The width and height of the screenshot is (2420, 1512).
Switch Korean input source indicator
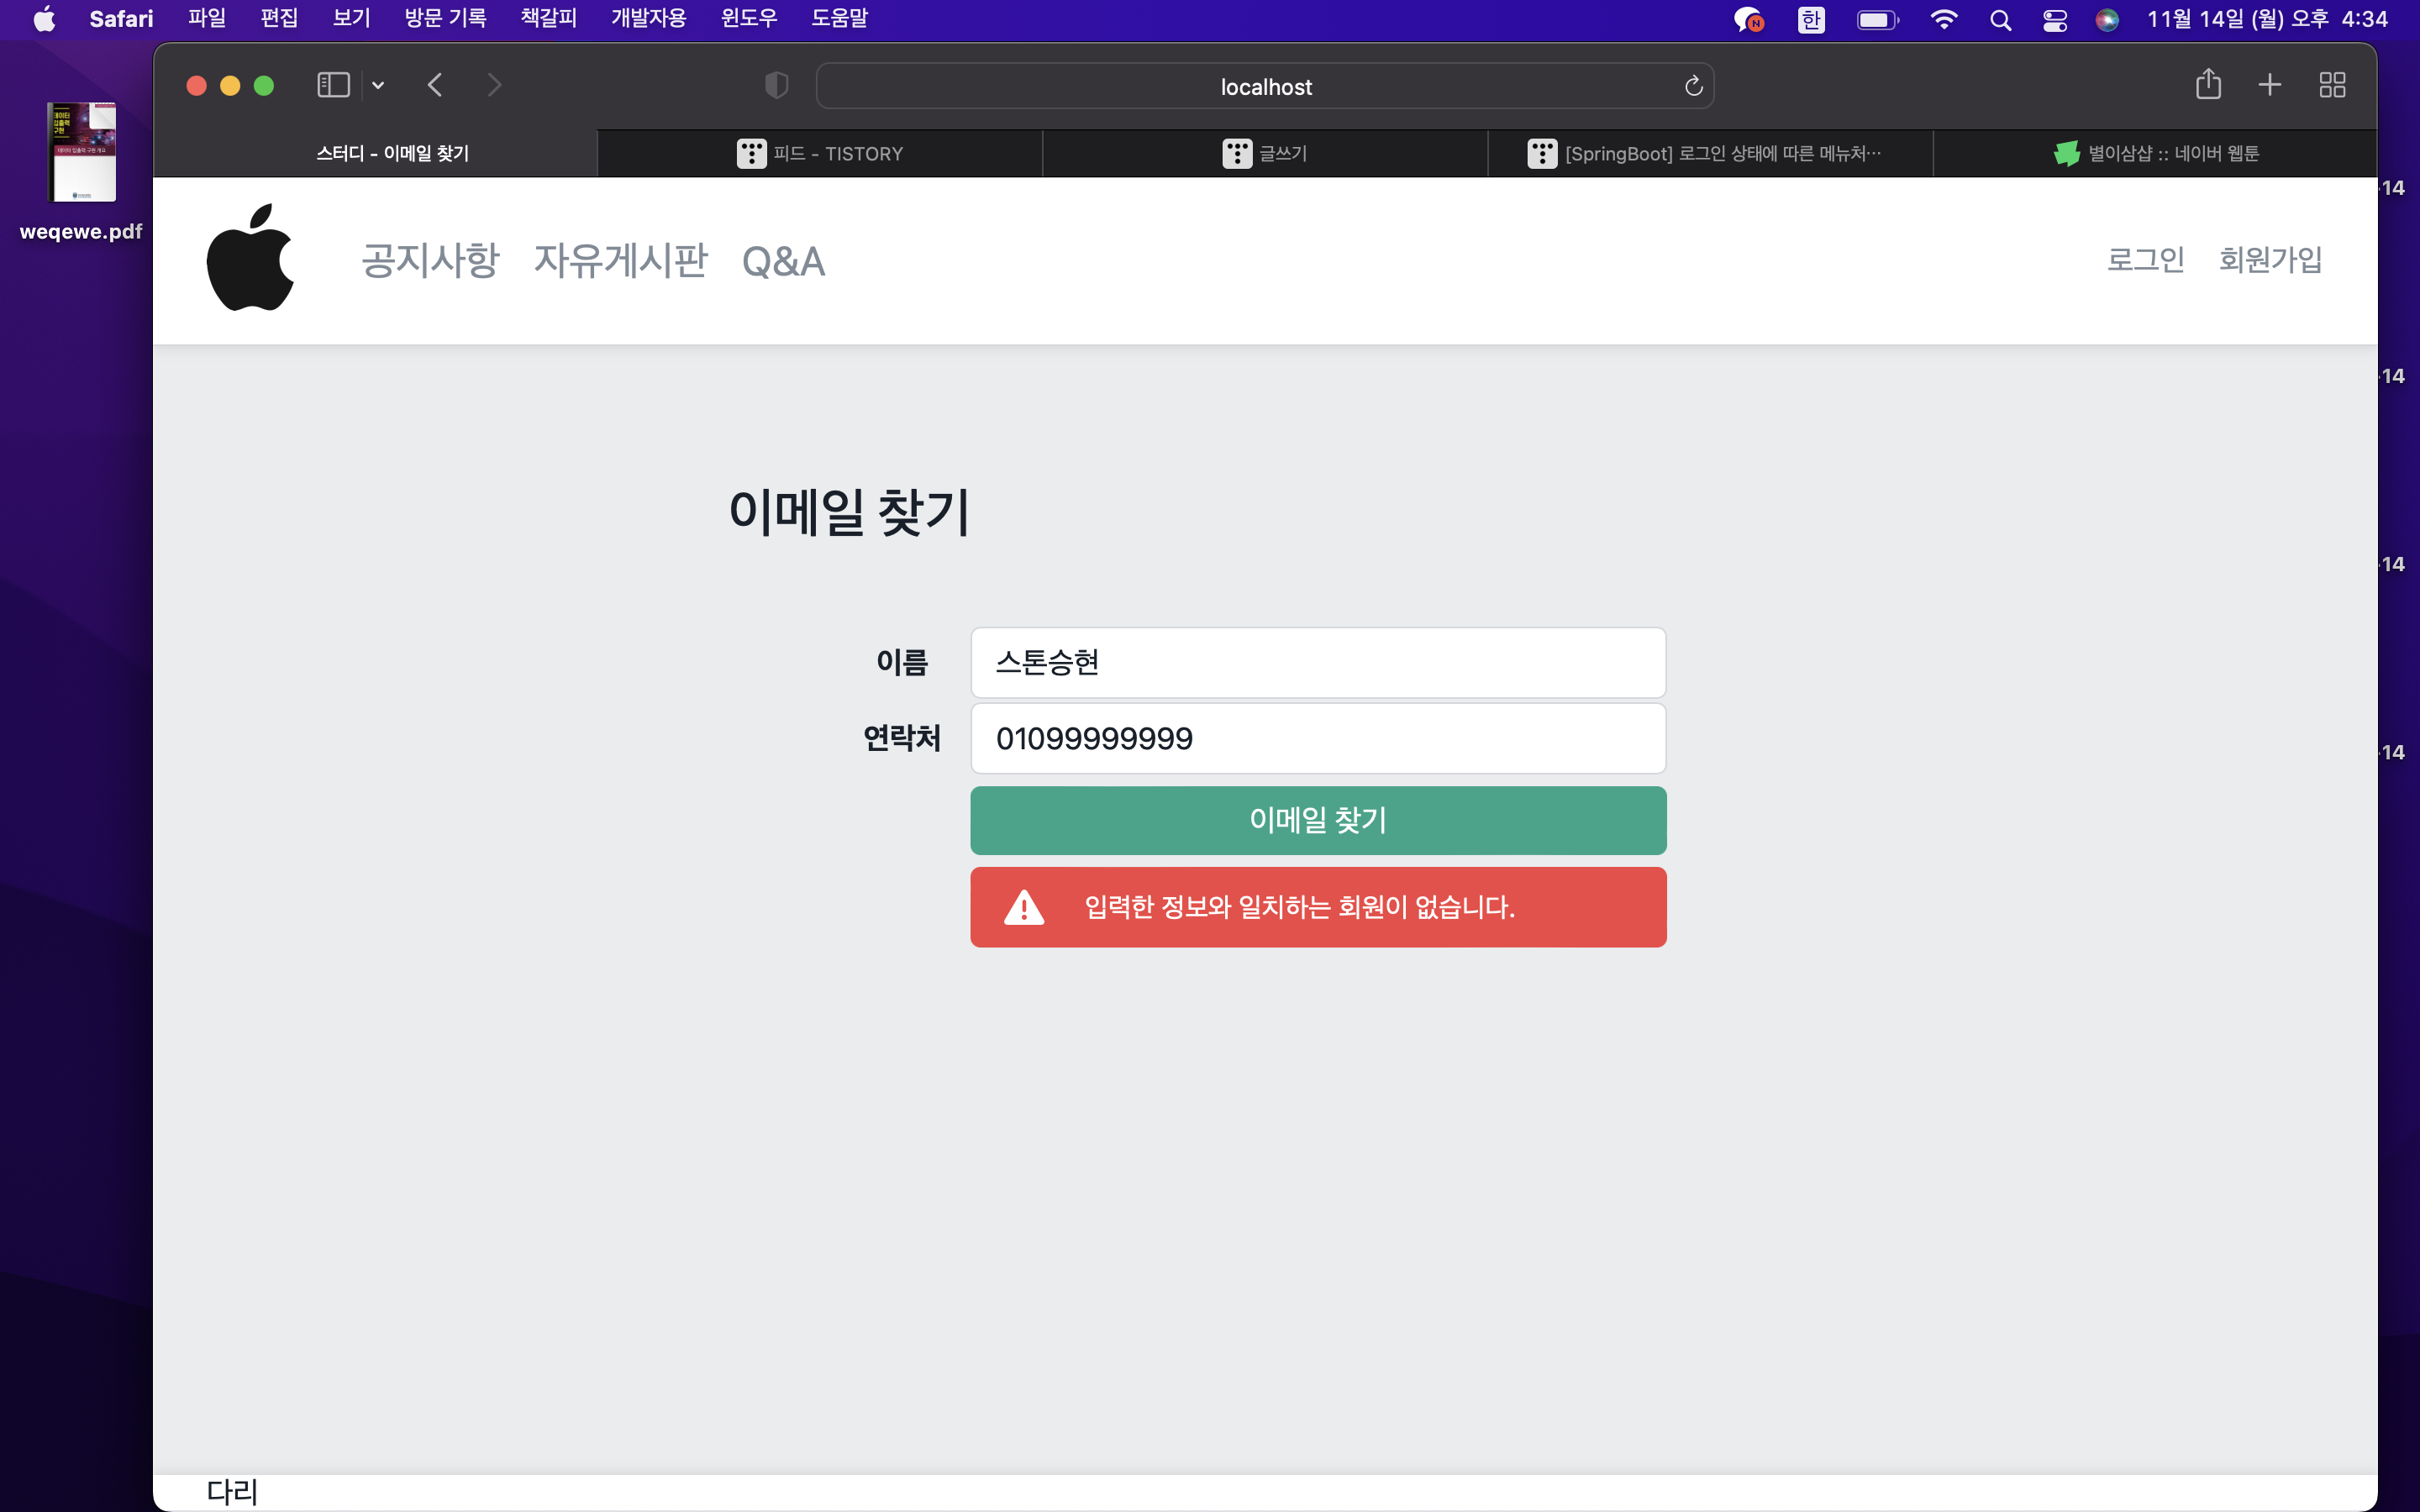1811,20
